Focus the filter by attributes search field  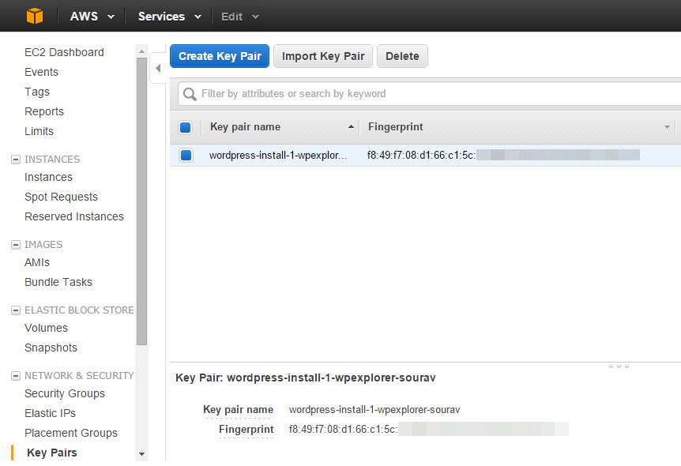[x=430, y=94]
